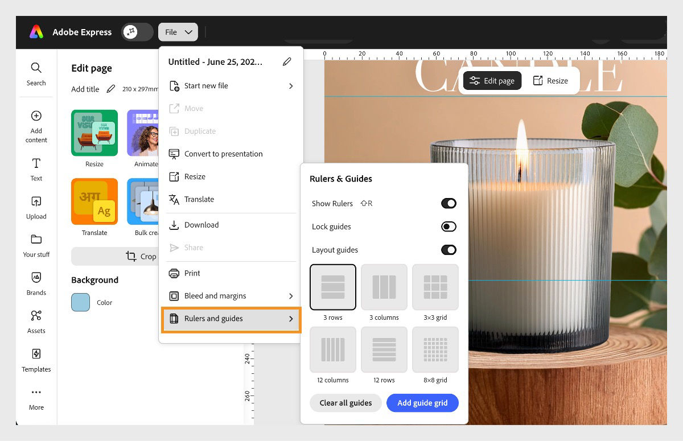Open the File dropdown menu
Viewport: 683px width, 441px height.
[x=178, y=32]
